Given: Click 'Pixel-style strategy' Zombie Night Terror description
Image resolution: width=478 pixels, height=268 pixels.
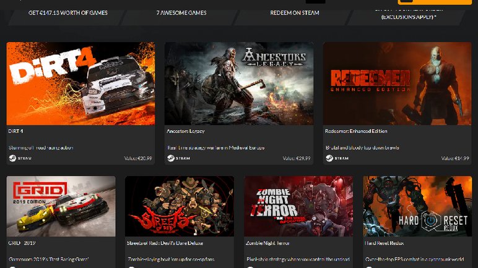Looking at the screenshot, I should 298,259.
